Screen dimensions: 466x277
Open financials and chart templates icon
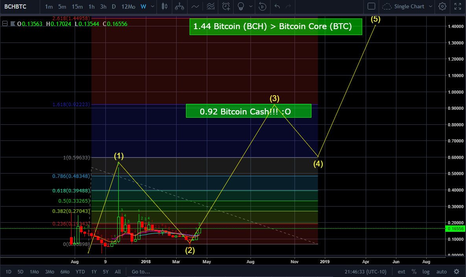tap(210, 6)
